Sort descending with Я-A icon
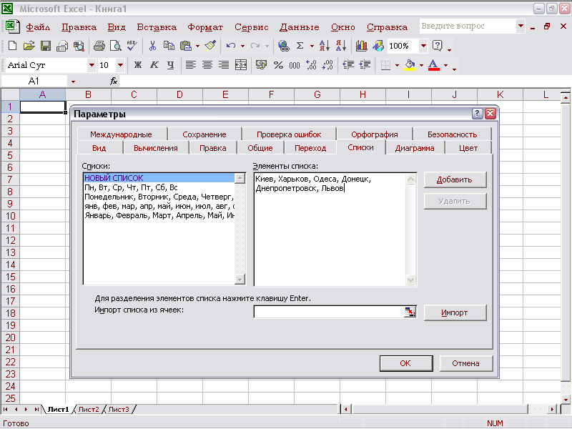The image size is (572, 429). pyautogui.click(x=341, y=46)
